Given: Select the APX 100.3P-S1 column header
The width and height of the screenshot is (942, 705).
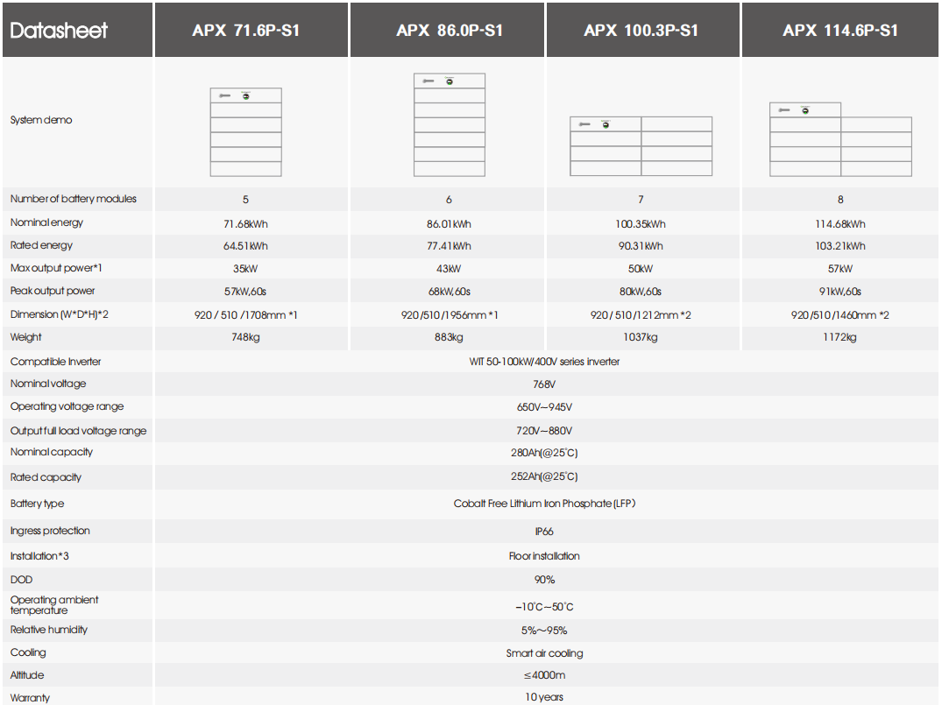Looking at the screenshot, I should pyautogui.click(x=641, y=31).
